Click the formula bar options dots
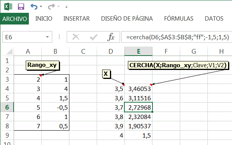This screenshot has width=232, height=145. pos(59,37)
